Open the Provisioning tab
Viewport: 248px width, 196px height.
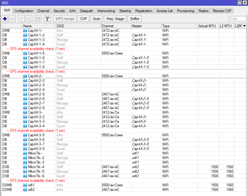pos(186,11)
